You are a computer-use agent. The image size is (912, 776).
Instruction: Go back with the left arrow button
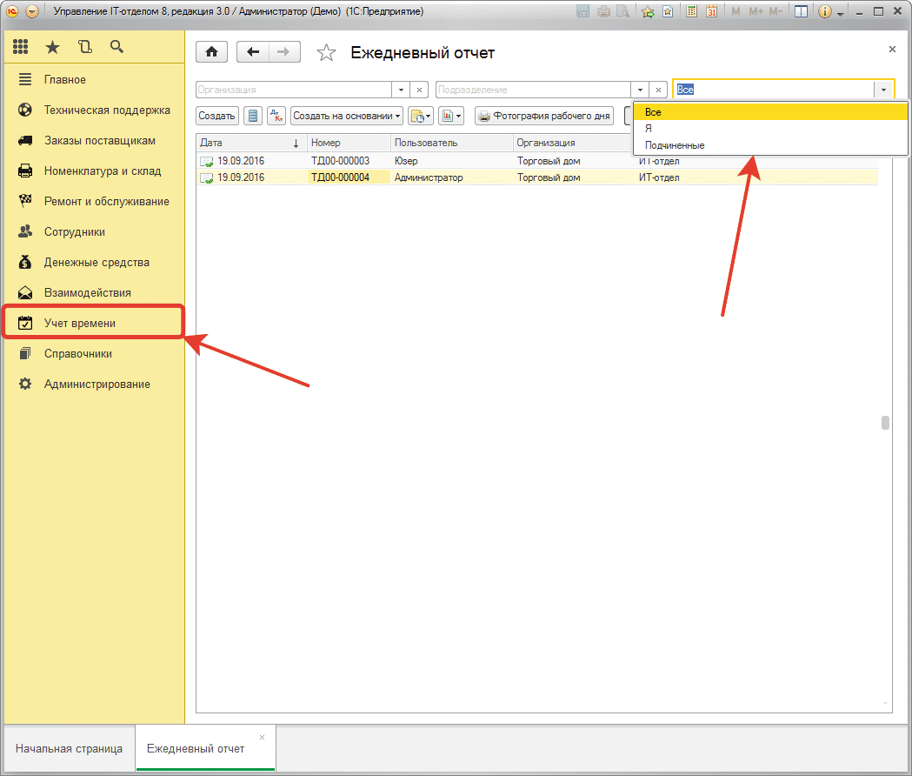click(254, 52)
